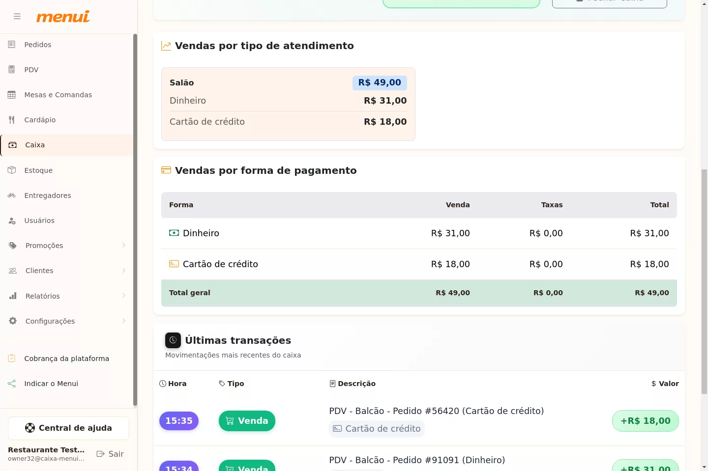Click the Cartão de crédito payment chip
This screenshot has height=471, width=708.
pyautogui.click(x=377, y=429)
